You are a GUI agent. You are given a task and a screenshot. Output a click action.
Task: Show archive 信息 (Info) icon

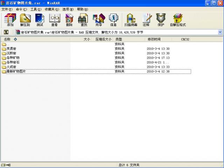[x=113, y=20]
